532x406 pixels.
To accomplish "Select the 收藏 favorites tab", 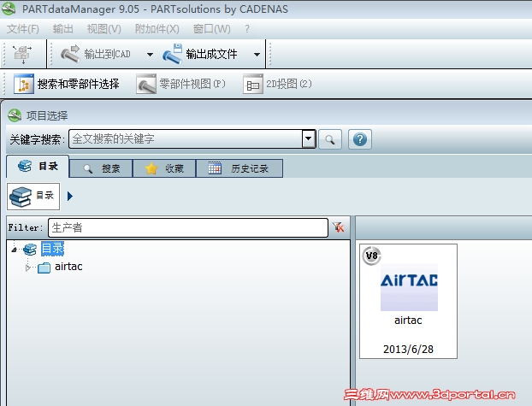I will tap(164, 168).
